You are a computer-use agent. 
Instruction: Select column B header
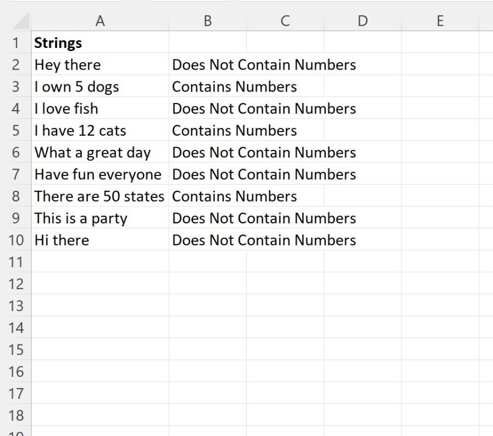(x=208, y=21)
